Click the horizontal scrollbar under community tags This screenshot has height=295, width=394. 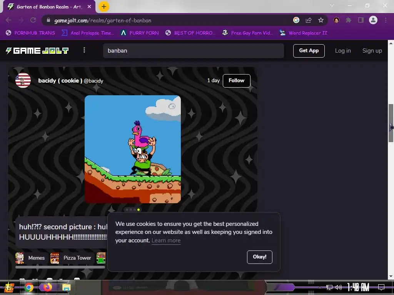click(x=60, y=267)
